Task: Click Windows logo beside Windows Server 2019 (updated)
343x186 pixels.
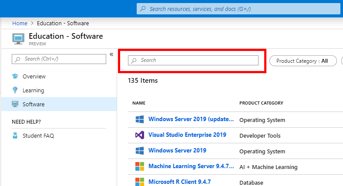Action: pyautogui.click(x=139, y=119)
